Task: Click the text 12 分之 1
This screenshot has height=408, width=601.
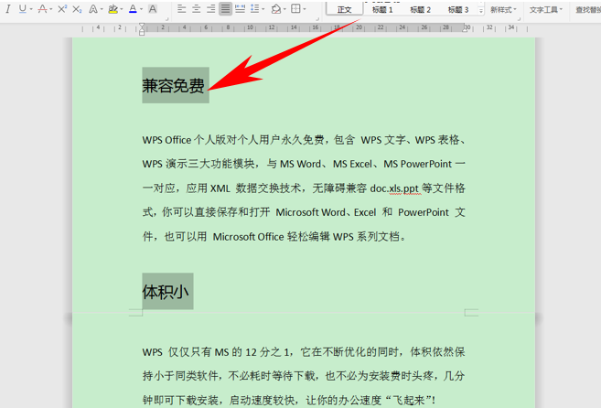Action: pyautogui.click(x=269, y=352)
